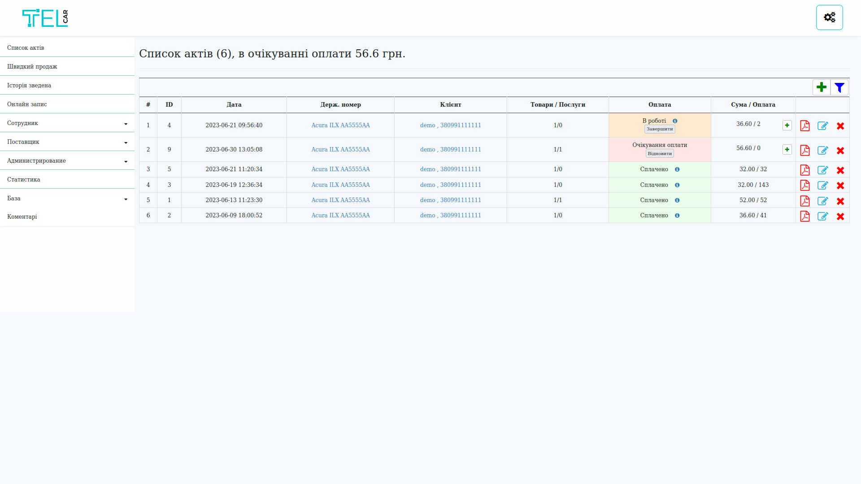This screenshot has width=861, height=484.
Task: Add a new act with green plus
Action: (x=822, y=87)
